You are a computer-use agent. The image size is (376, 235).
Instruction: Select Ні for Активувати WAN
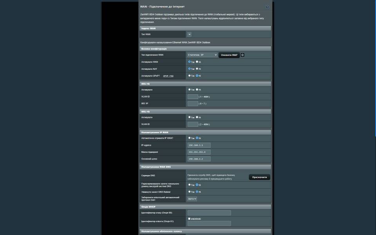tap(197, 62)
